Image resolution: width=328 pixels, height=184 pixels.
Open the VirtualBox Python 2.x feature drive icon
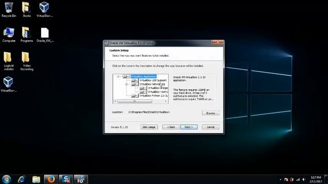135,96
